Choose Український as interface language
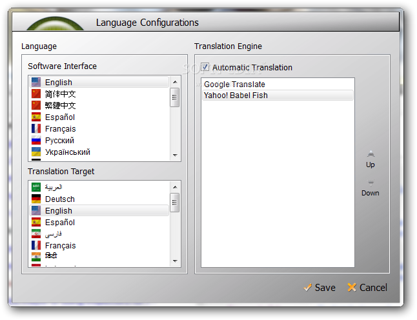Image resolution: width=417 pixels, height=320 pixels. pyautogui.click(x=99, y=152)
